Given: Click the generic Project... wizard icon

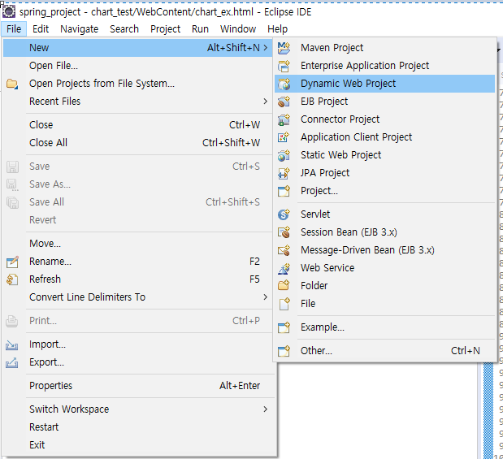Looking at the screenshot, I should coord(284,191).
